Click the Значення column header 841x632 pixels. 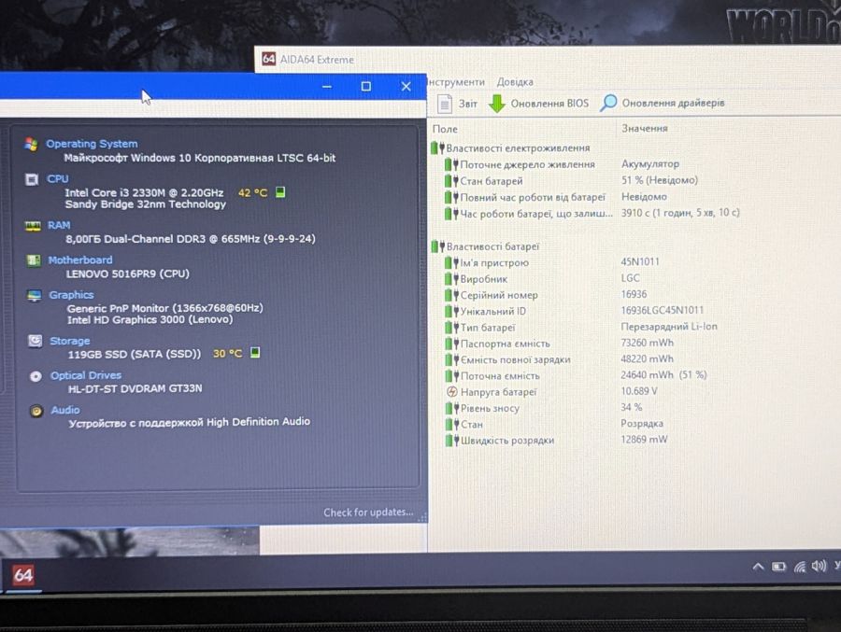644,128
